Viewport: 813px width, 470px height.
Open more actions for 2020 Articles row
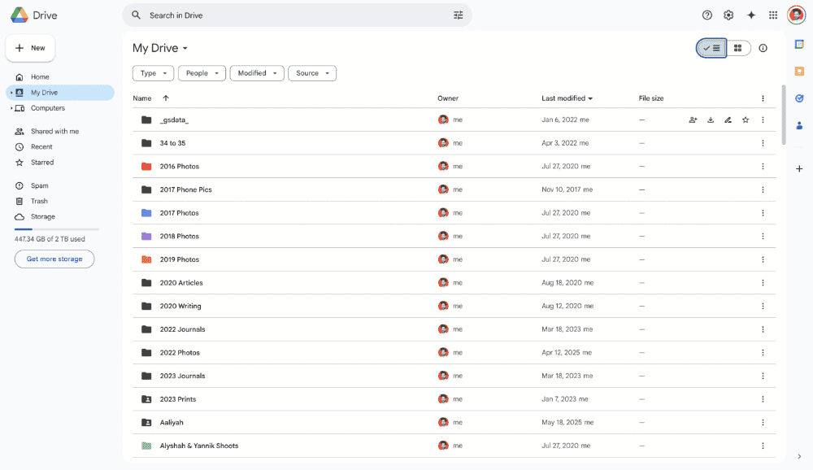click(763, 283)
